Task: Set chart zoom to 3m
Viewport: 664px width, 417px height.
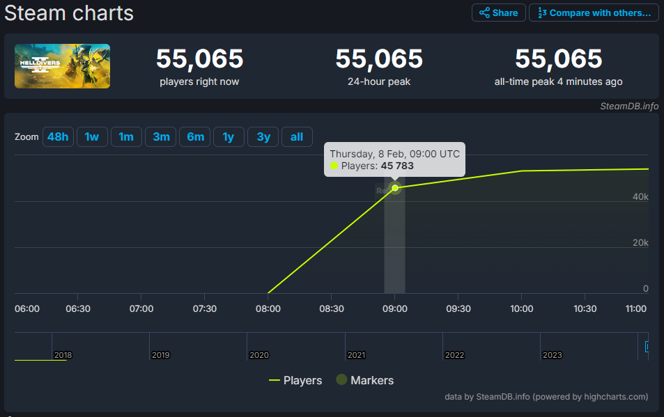Action: coord(161,137)
